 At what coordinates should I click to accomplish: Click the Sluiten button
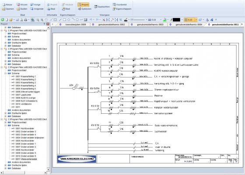[22, 9]
